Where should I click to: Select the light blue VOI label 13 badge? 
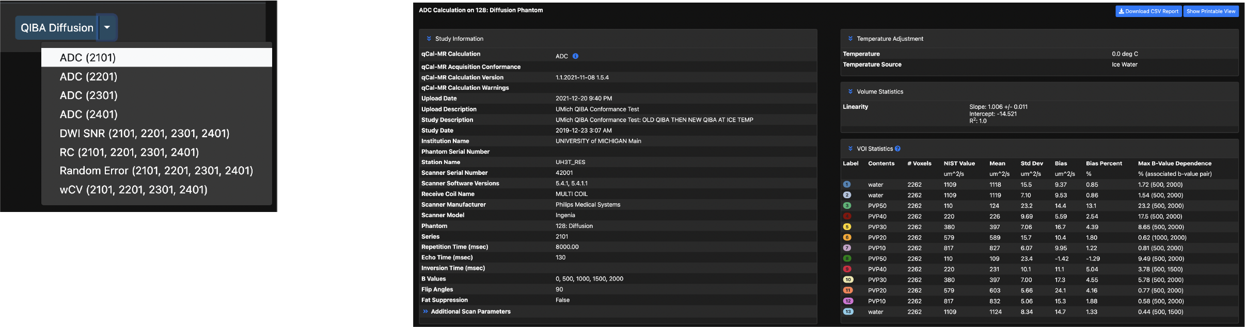(848, 312)
